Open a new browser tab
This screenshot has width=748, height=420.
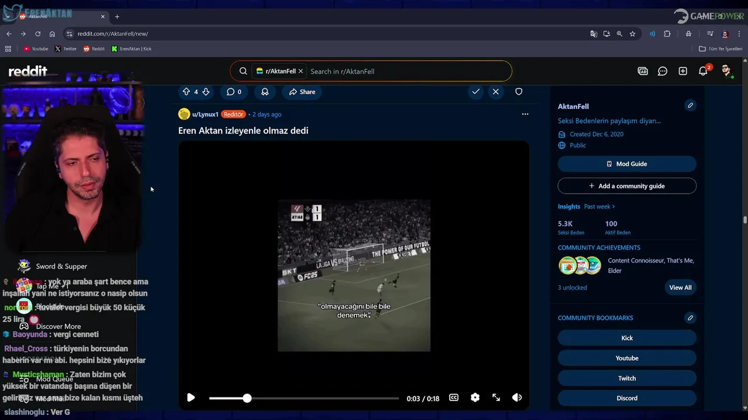coord(117,16)
